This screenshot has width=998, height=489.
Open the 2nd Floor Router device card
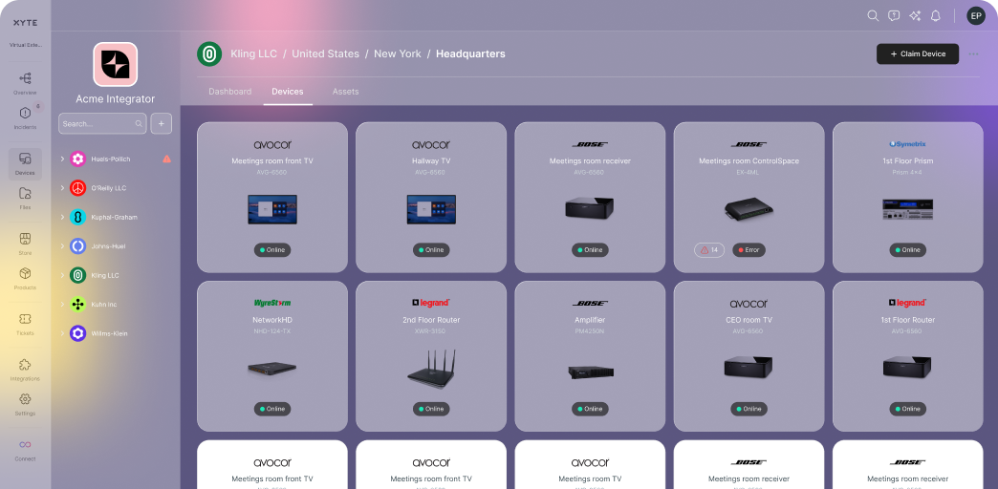431,356
